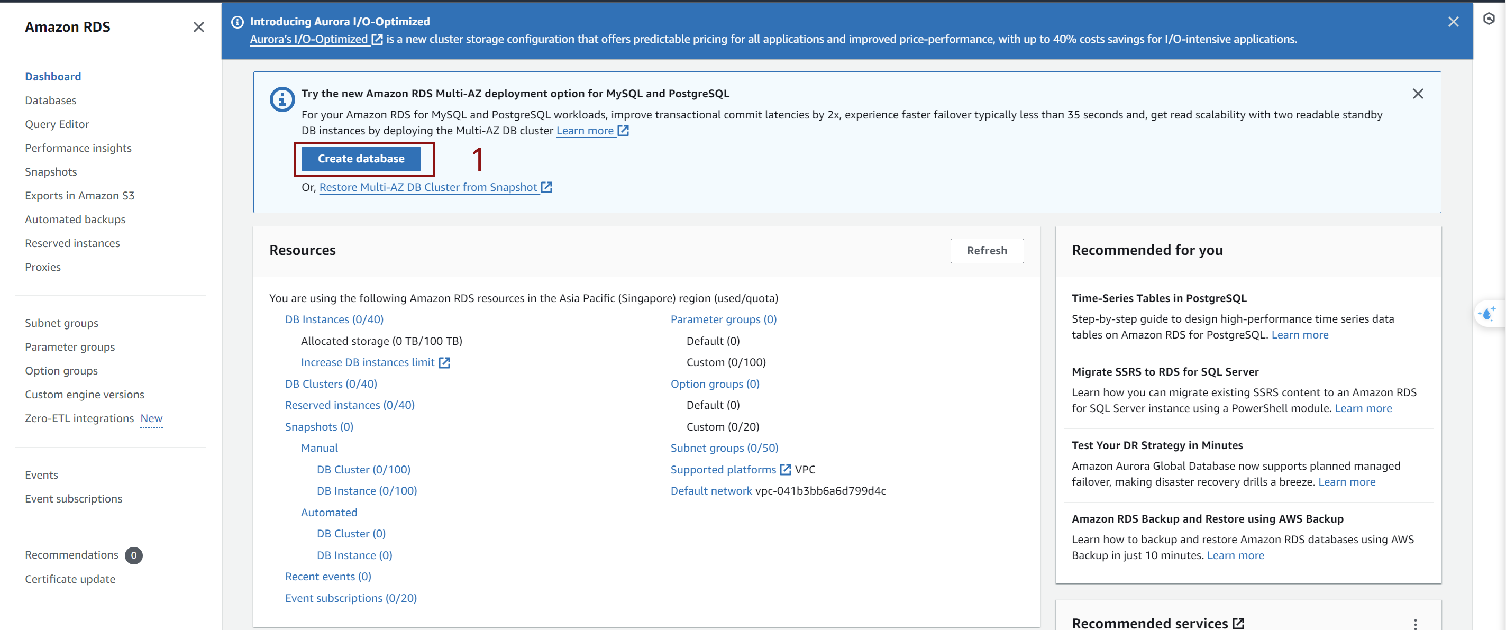Dismiss the Aurora I/O-Optimized banner

tap(1453, 22)
